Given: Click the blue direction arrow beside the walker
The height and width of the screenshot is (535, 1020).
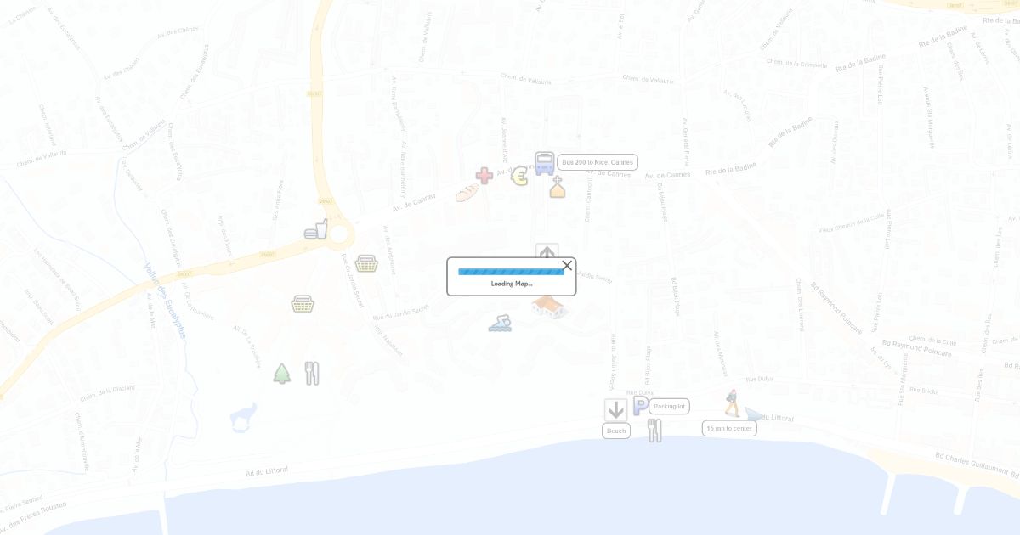Looking at the screenshot, I should click(x=754, y=414).
